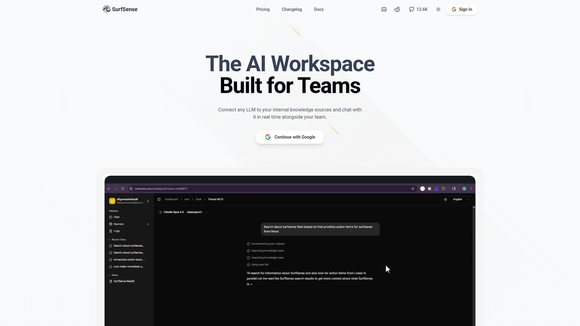
Task: Click the user message about prioritizing action items
Action: [320, 229]
